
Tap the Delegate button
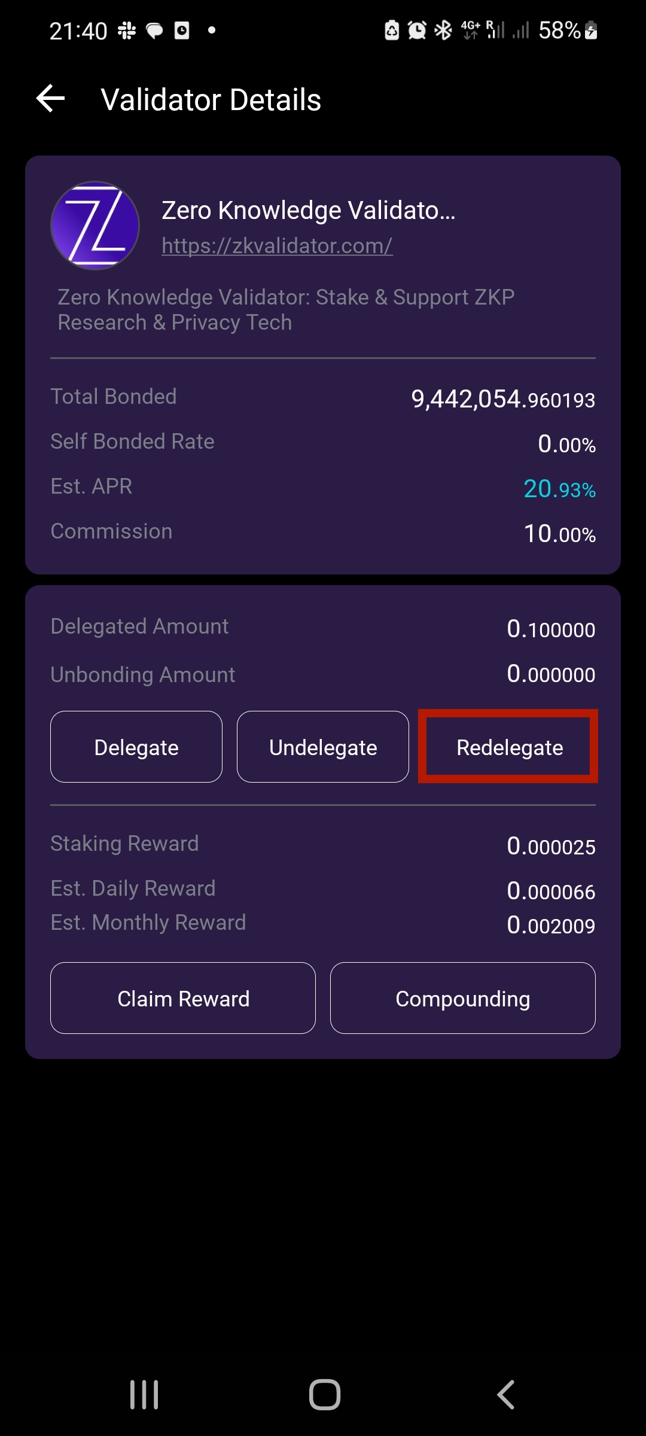pyautogui.click(x=136, y=747)
